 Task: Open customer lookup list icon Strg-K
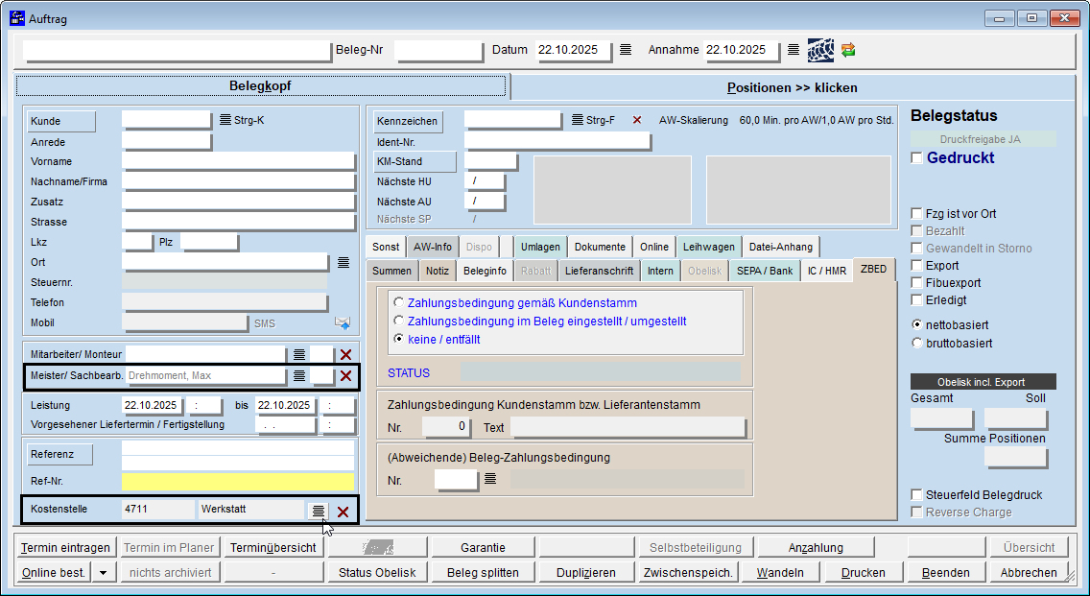[x=225, y=120]
